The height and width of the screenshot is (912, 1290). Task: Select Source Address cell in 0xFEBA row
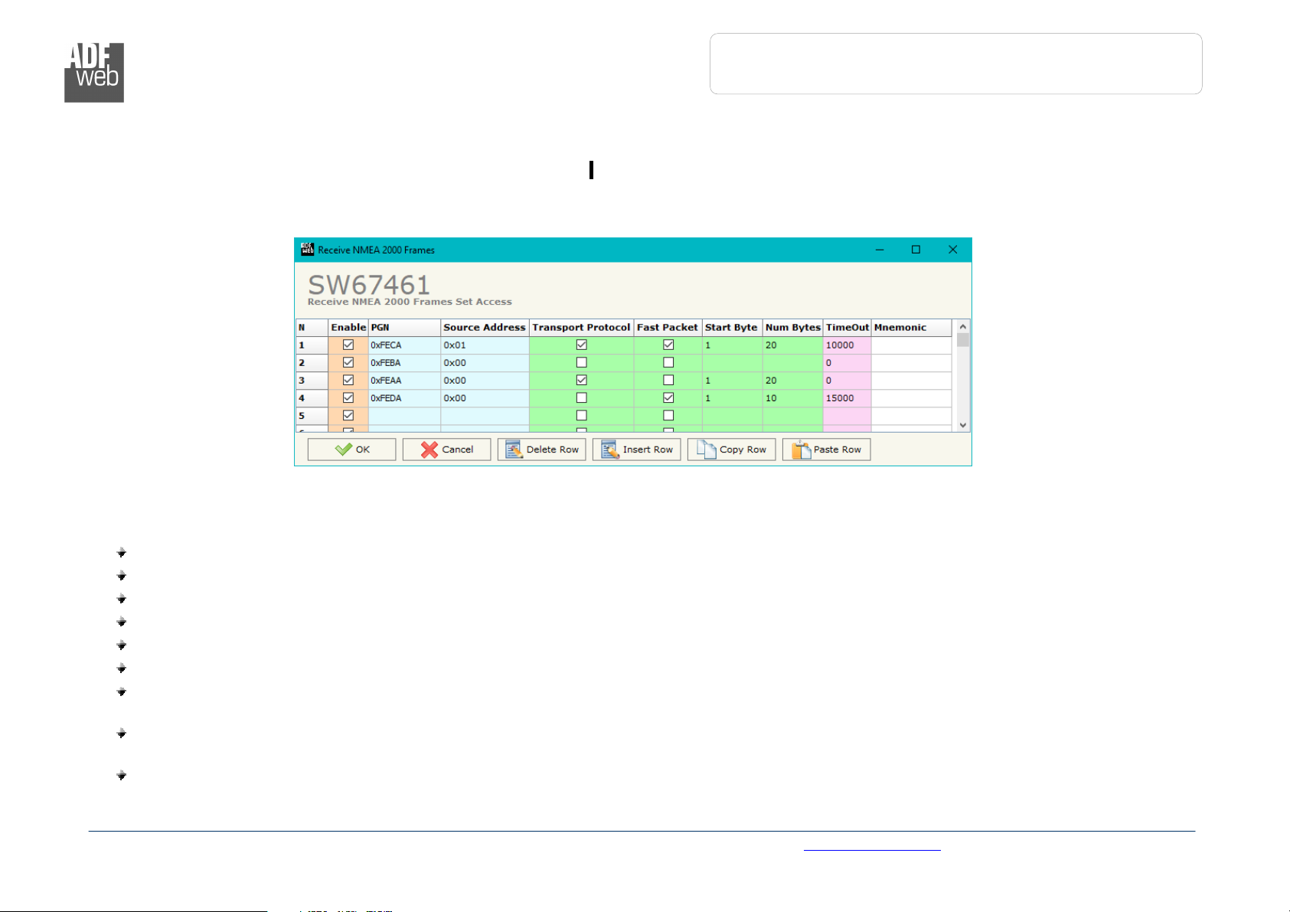tap(485, 363)
